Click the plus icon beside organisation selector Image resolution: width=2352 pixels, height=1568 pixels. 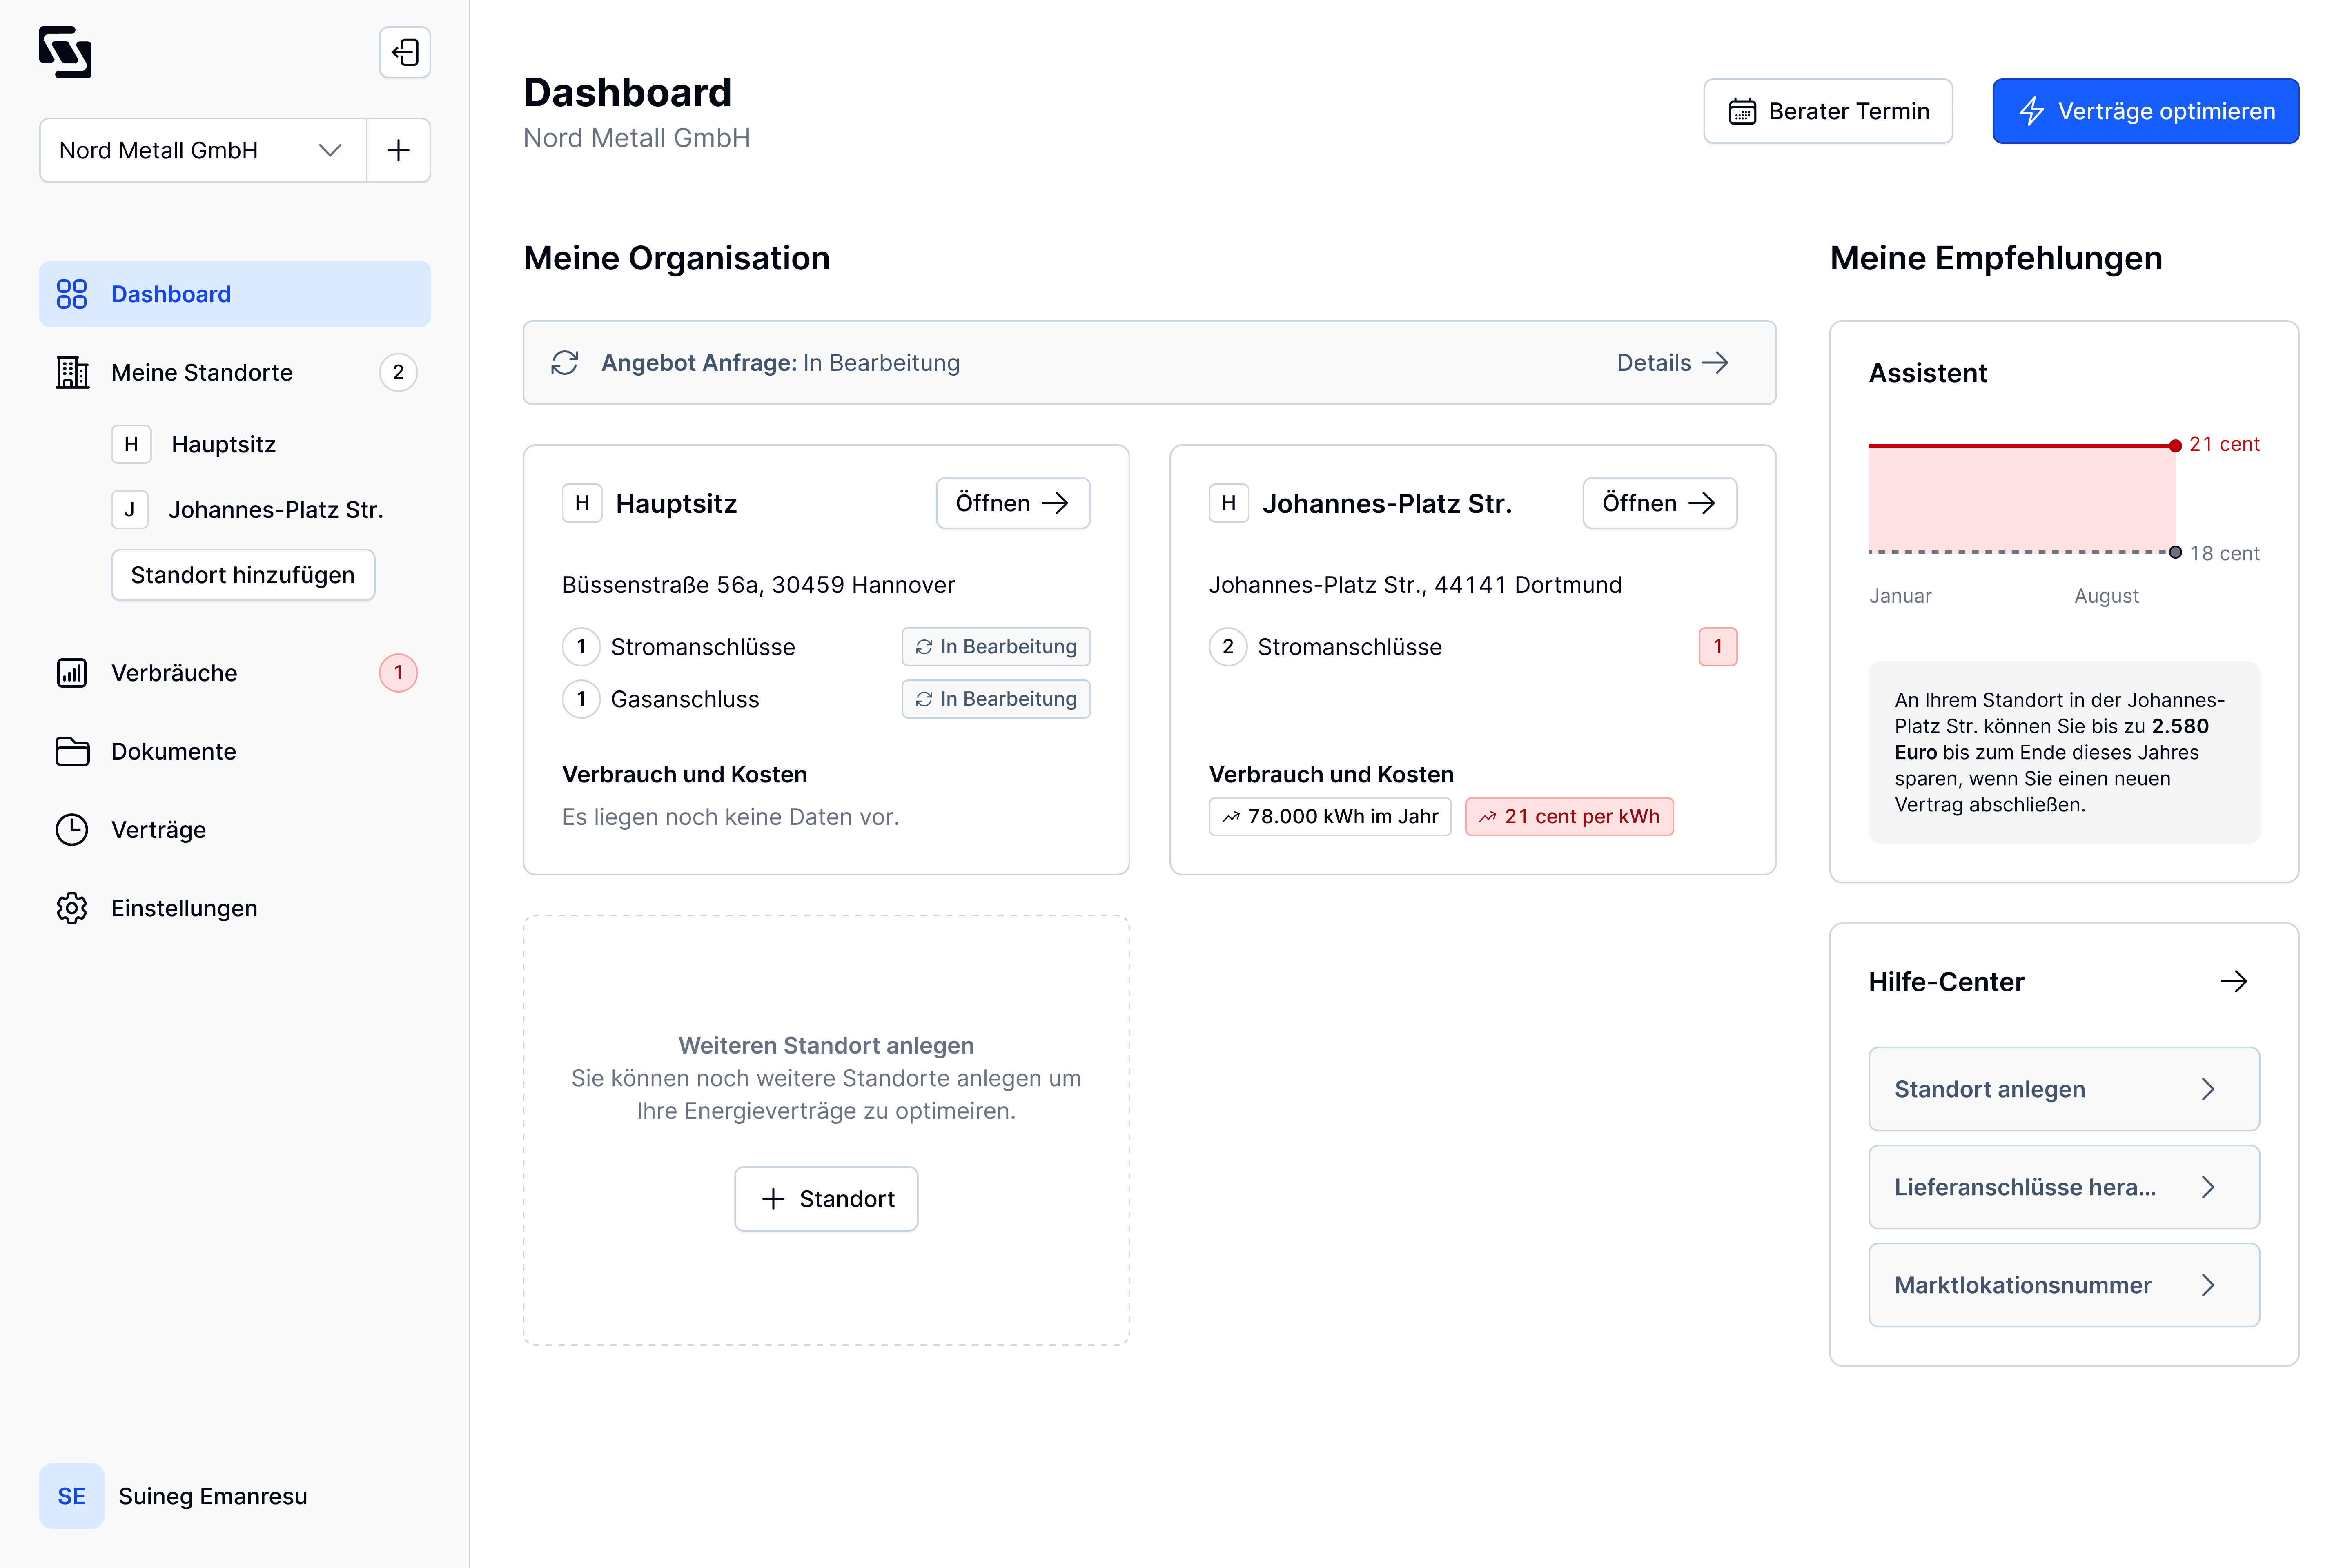(x=398, y=150)
